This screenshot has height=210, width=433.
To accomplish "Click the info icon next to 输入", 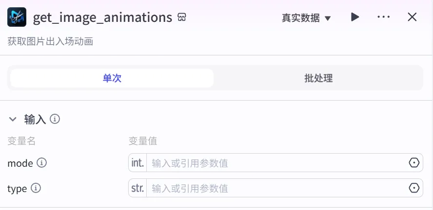I will (x=55, y=119).
